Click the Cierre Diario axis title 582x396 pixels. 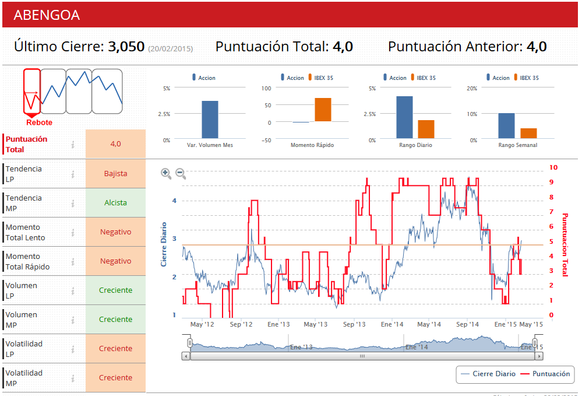tap(163, 244)
